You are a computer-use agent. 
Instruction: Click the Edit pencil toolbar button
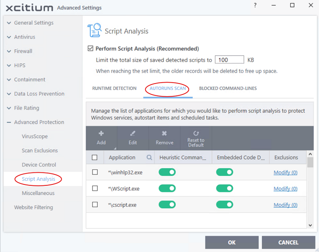pyautogui.click(x=133, y=138)
